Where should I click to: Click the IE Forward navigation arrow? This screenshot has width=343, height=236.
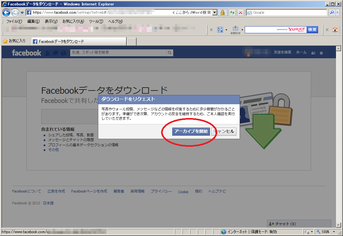point(15,12)
